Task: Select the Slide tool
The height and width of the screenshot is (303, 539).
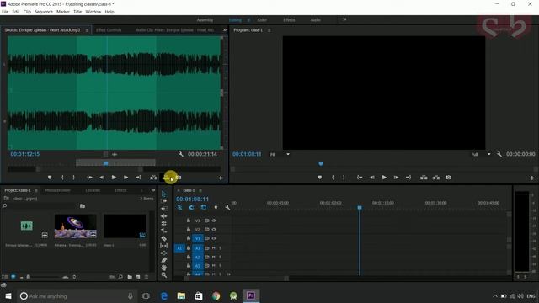Action: click(x=163, y=252)
